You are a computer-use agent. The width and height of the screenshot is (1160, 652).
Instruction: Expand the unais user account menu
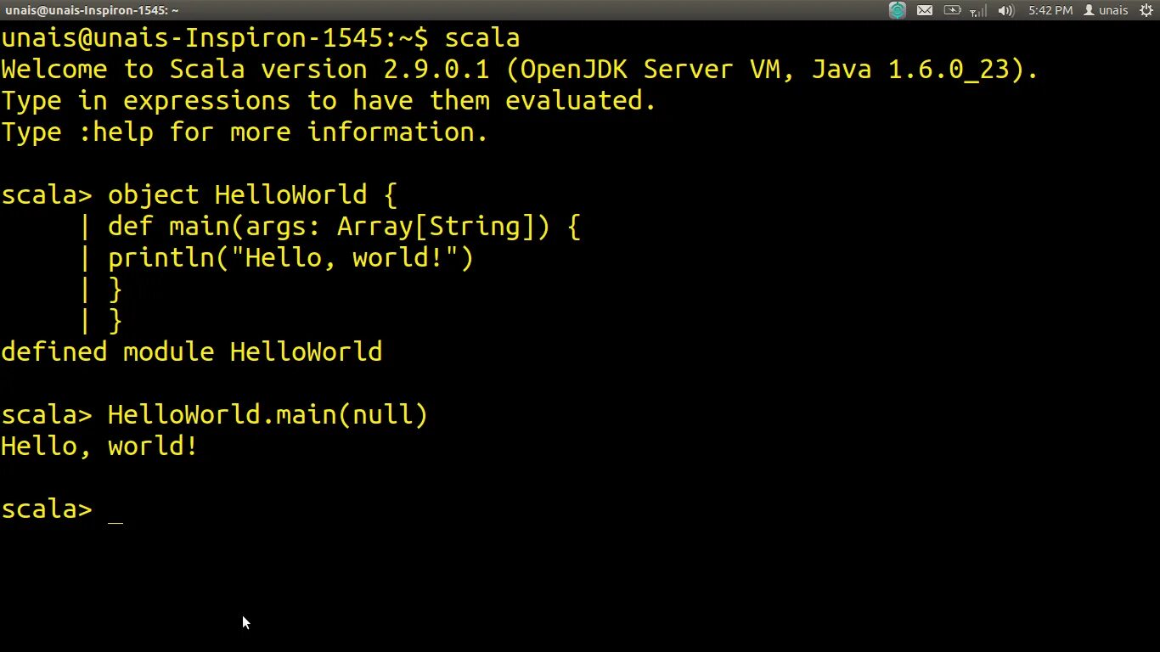pos(1112,10)
